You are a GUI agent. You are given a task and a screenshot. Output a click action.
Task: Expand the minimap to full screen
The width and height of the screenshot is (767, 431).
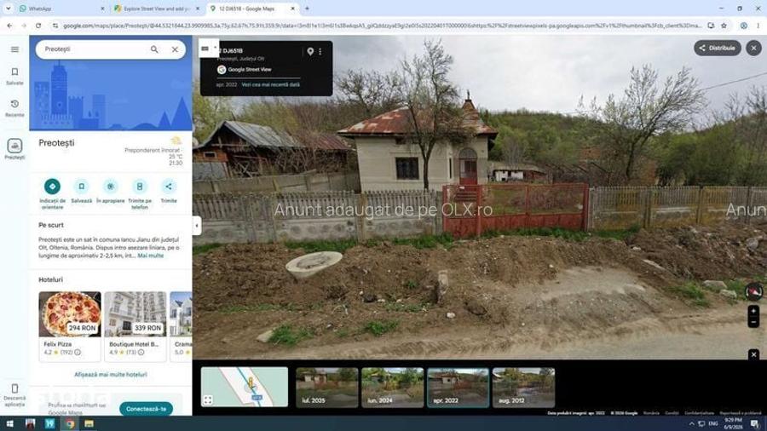coord(208,399)
